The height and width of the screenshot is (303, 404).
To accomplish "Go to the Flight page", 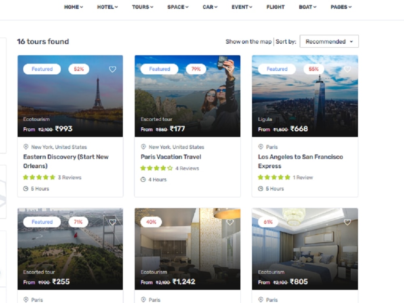I will click(x=276, y=7).
